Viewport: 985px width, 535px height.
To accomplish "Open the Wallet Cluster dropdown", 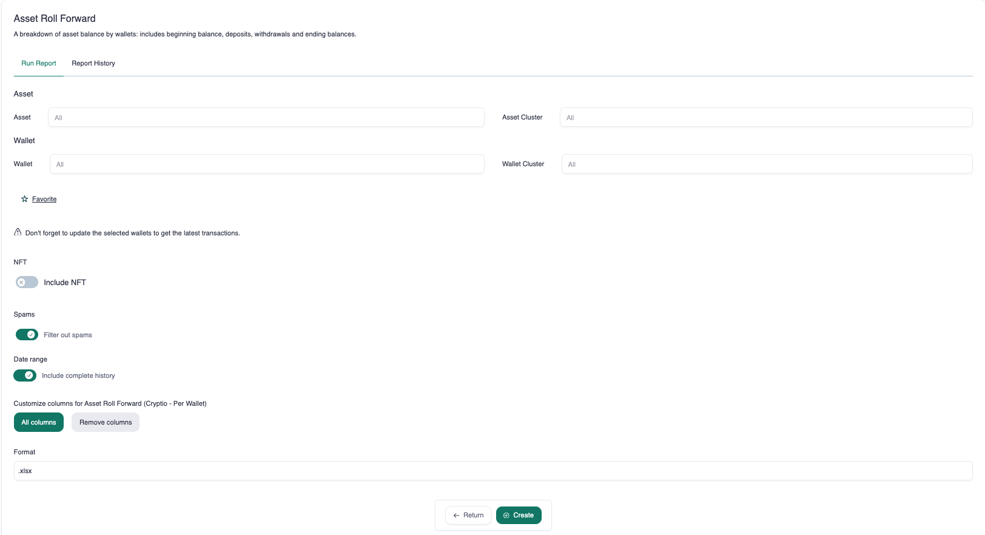I will [x=767, y=164].
